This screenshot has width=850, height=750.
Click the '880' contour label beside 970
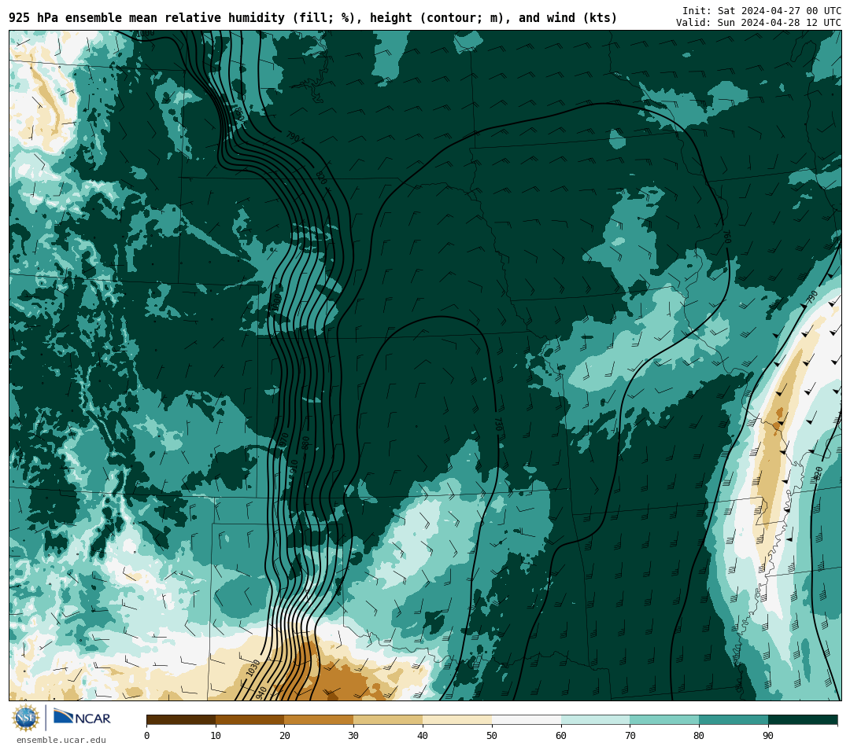pos(305,443)
